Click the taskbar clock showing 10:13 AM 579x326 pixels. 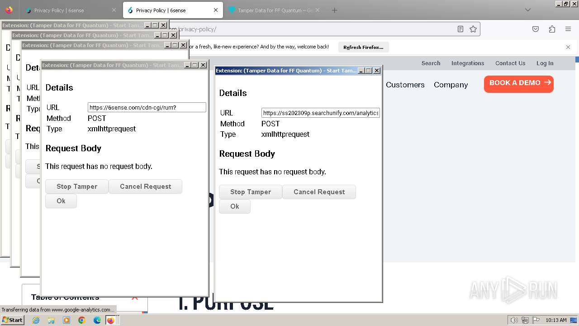556,320
